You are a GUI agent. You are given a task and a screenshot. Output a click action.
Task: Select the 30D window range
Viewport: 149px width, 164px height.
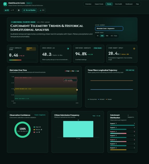pyautogui.click(x=102, y=36)
